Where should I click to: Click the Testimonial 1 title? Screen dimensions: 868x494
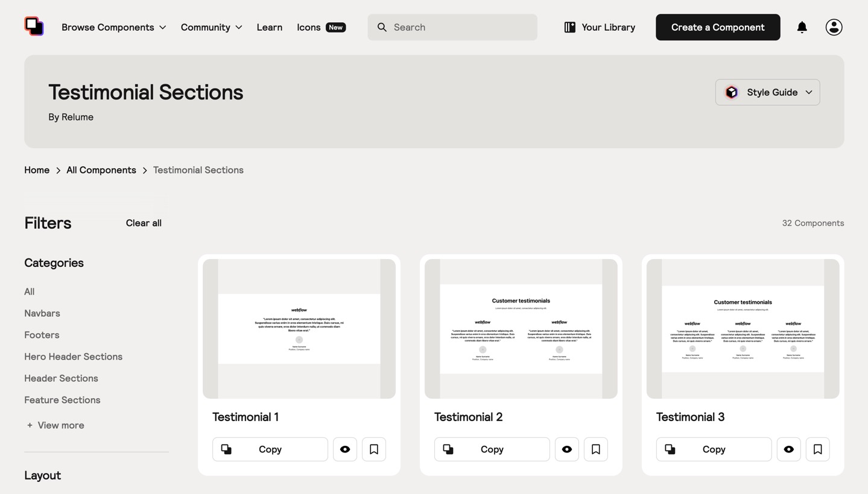tap(246, 417)
